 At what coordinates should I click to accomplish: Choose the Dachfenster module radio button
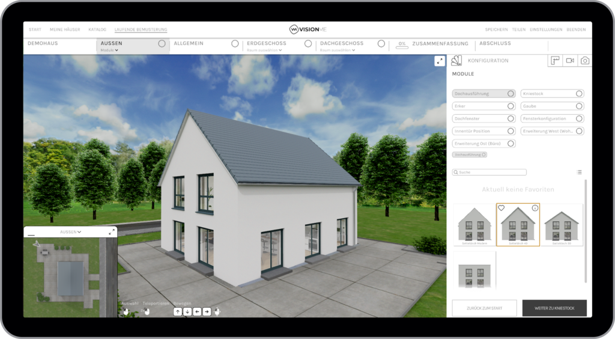click(510, 118)
